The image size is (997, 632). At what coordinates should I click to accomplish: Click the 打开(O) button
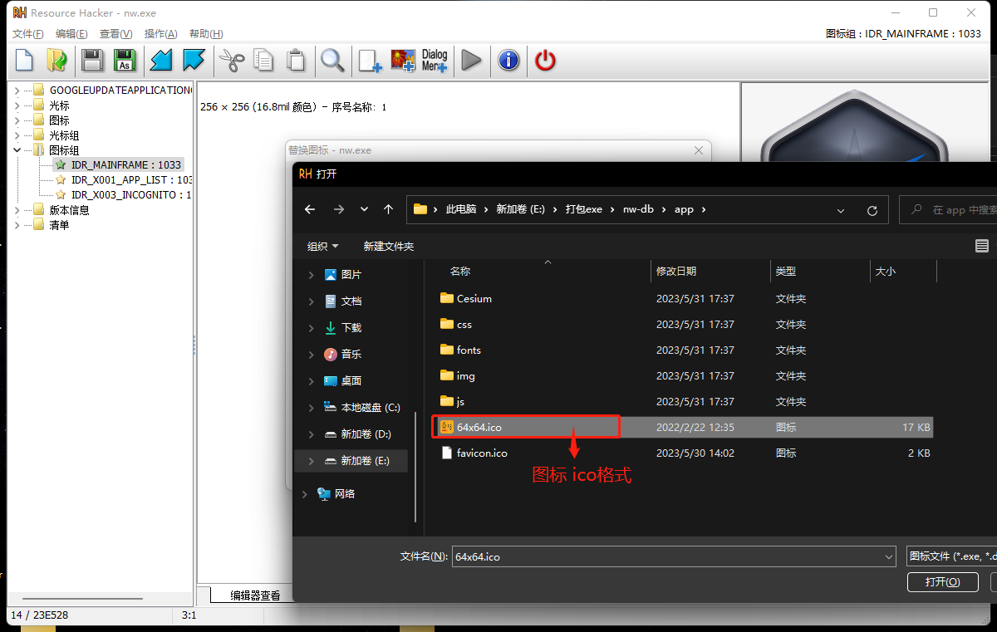943,581
